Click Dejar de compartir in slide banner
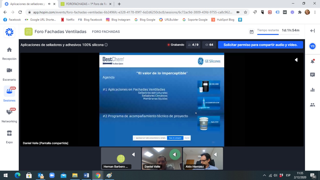The width and height of the screenshot is (320, 180). [175, 138]
